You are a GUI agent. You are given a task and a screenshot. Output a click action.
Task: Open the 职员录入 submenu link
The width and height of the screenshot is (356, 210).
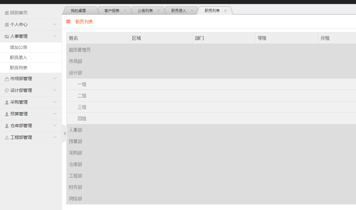coord(19,58)
